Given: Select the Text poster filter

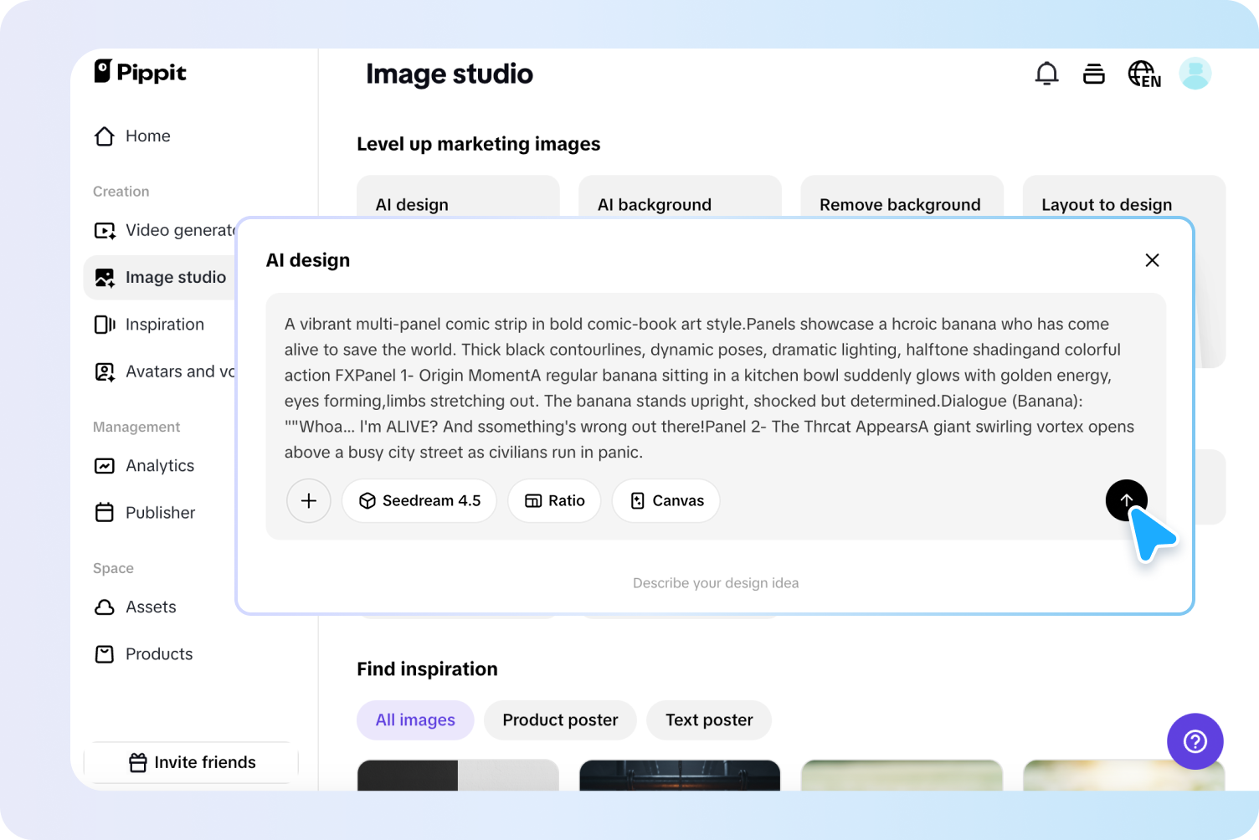Looking at the screenshot, I should (709, 720).
